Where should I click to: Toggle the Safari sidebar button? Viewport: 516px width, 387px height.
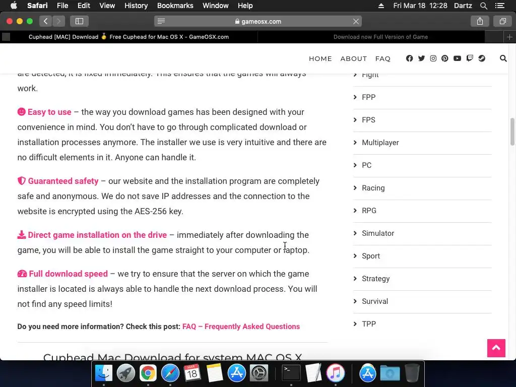(79, 21)
